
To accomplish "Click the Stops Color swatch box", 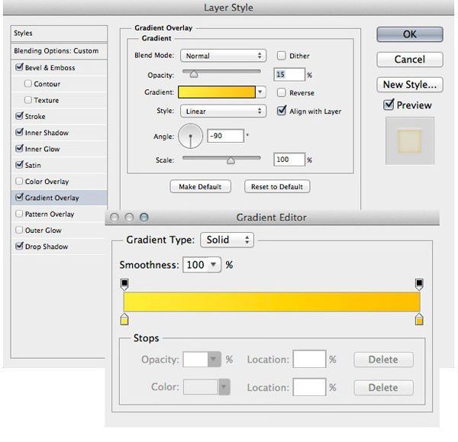I will tap(201, 387).
